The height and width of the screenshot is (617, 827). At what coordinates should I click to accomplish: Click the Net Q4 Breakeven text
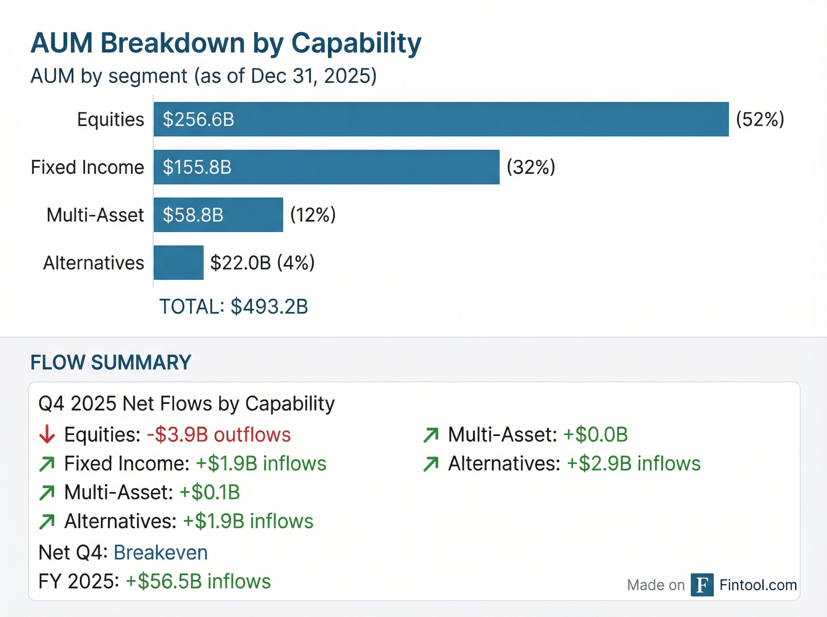[123, 552]
